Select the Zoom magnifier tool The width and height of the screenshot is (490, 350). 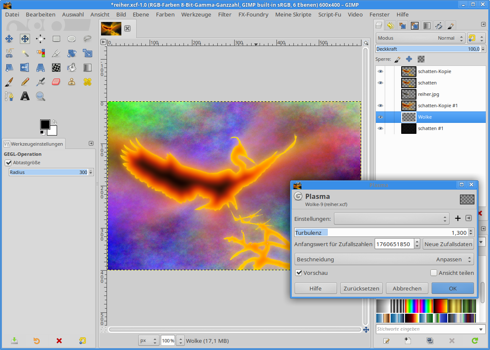click(x=41, y=96)
